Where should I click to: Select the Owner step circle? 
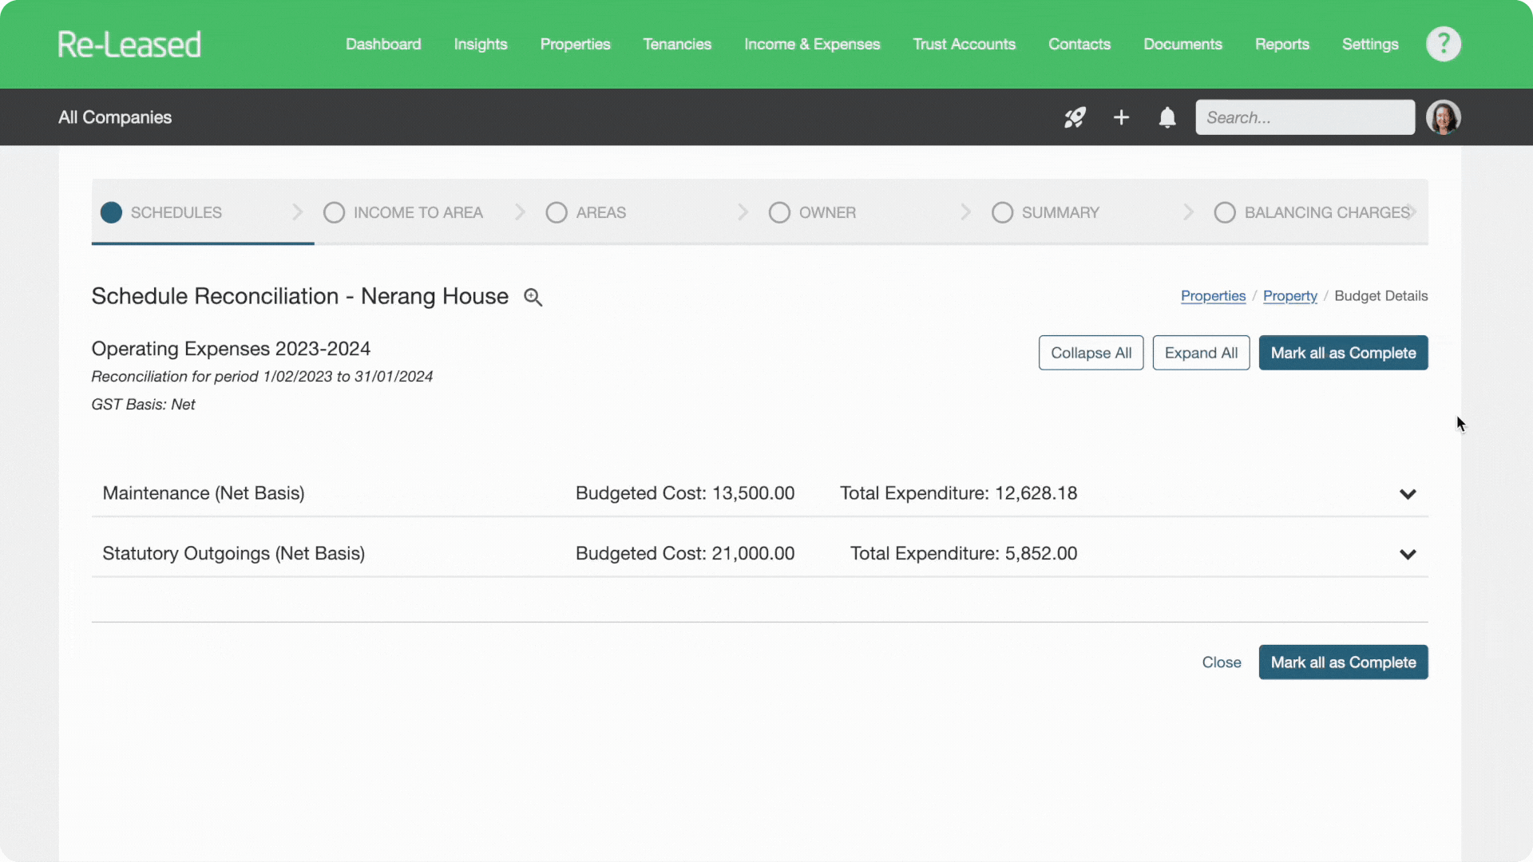point(779,212)
